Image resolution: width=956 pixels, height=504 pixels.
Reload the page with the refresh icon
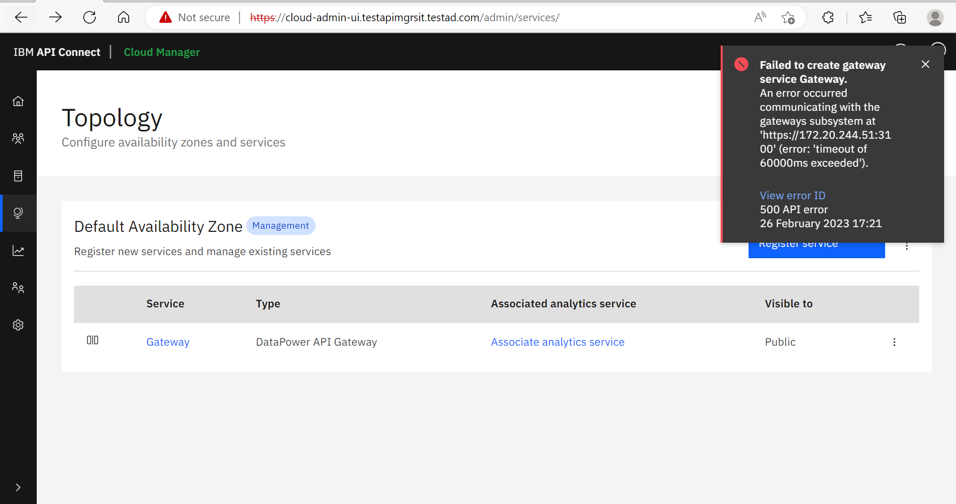click(x=89, y=17)
